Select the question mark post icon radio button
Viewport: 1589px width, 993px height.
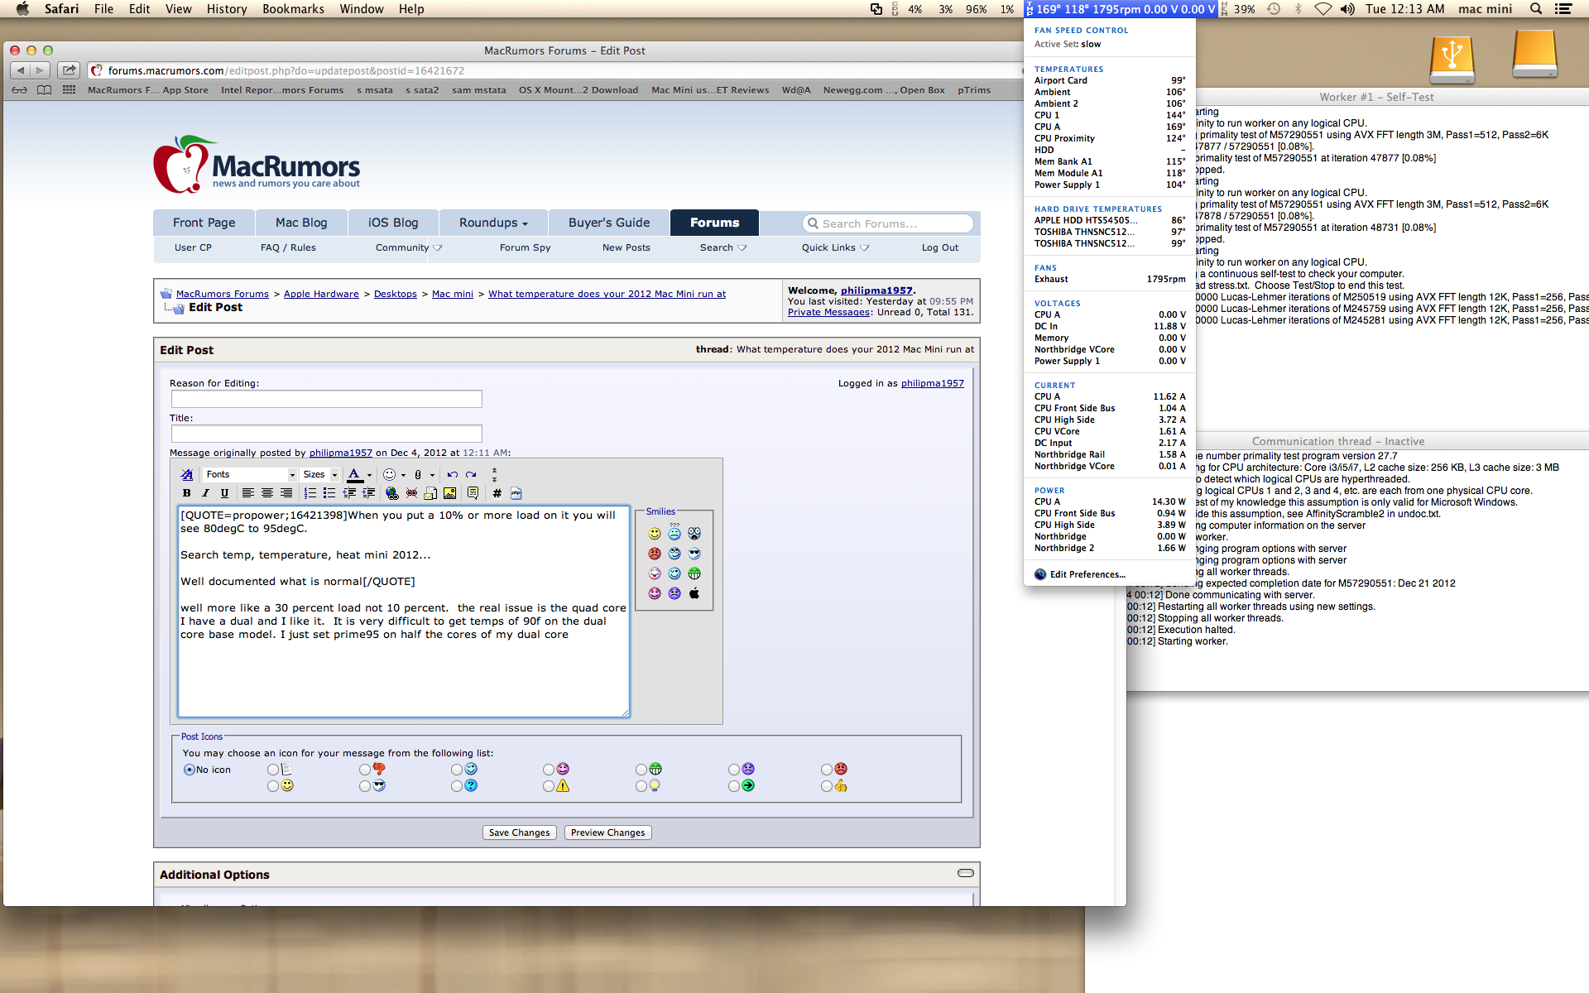point(457,786)
